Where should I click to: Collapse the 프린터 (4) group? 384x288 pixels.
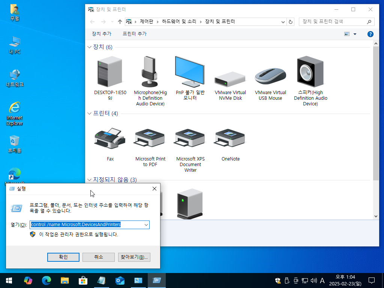coord(89,113)
